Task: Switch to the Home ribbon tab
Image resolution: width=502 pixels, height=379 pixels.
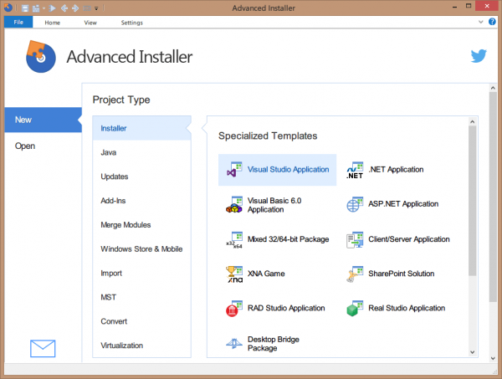Action: (53, 23)
